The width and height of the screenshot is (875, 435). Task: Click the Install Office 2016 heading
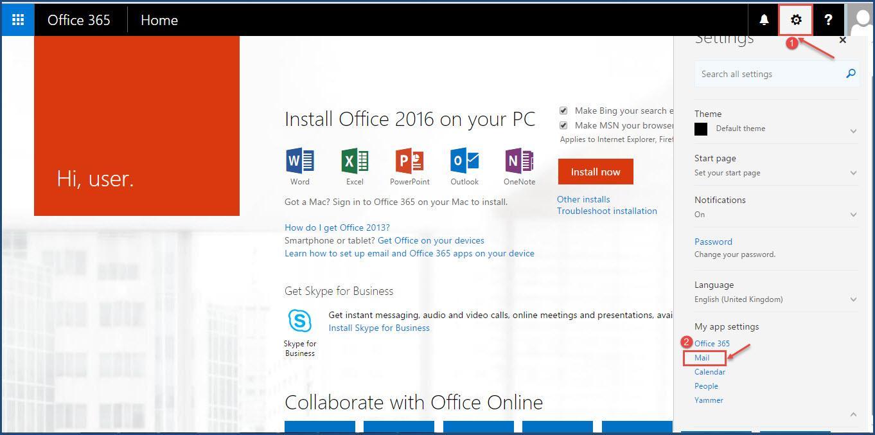pyautogui.click(x=410, y=119)
